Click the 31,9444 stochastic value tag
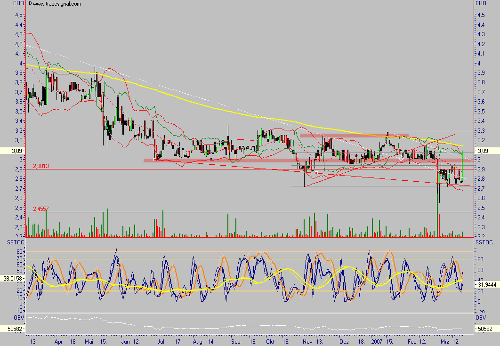500x346 pixels. point(486,284)
